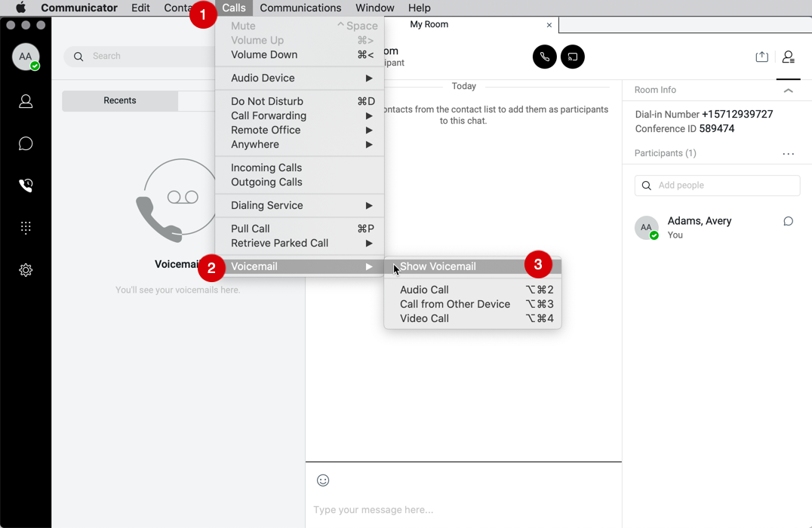The width and height of the screenshot is (812, 528).
Task: Click the dial-in number +15712939727
Action: pyautogui.click(x=737, y=115)
